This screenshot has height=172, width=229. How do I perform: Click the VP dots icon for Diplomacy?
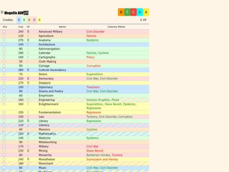(x=28, y=87)
